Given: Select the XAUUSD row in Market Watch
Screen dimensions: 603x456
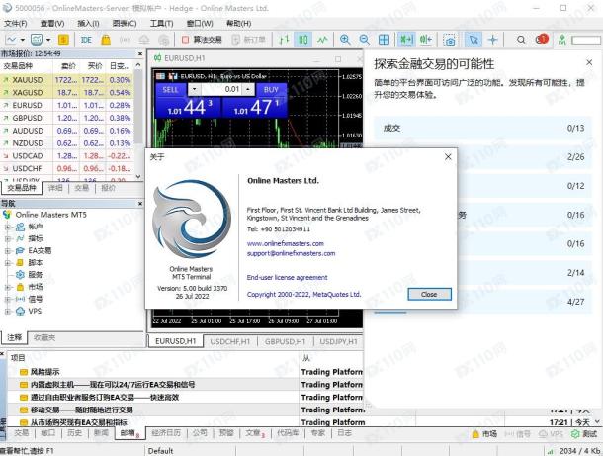Looking at the screenshot, I should pos(67,80).
